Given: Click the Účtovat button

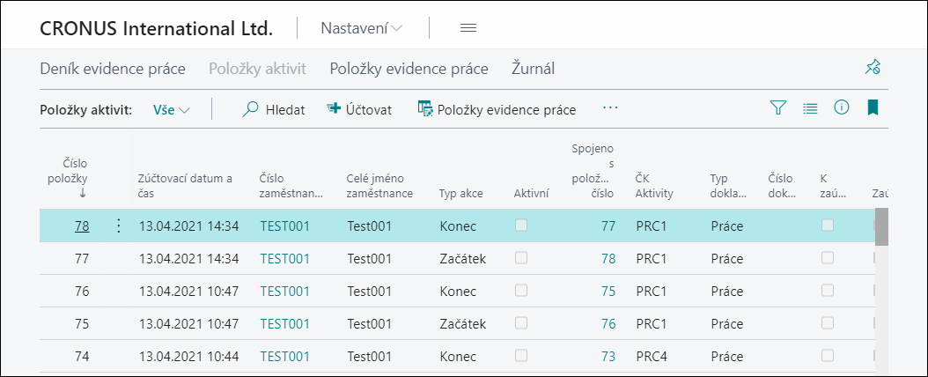Looking at the screenshot, I should click(359, 109).
